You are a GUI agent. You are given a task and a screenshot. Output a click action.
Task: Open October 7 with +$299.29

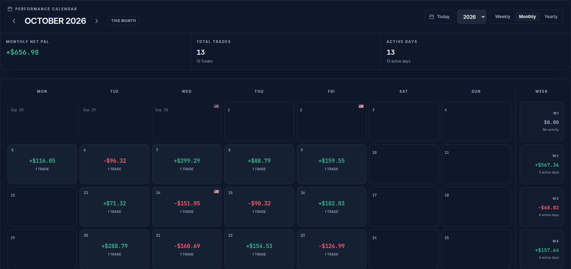coord(187,164)
